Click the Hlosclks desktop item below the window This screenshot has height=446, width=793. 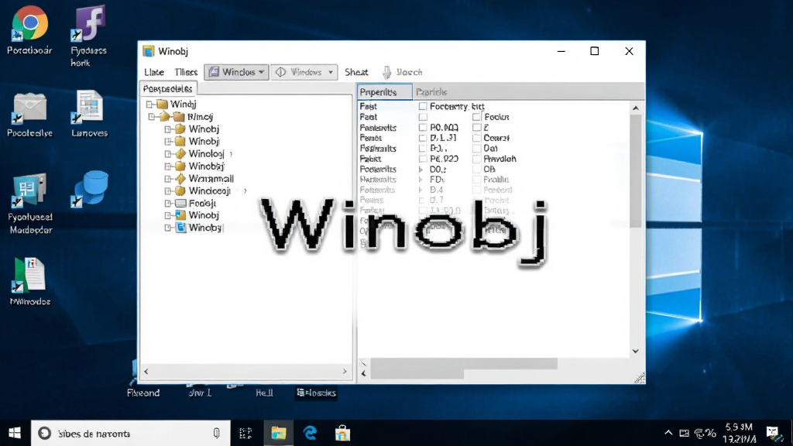317,393
